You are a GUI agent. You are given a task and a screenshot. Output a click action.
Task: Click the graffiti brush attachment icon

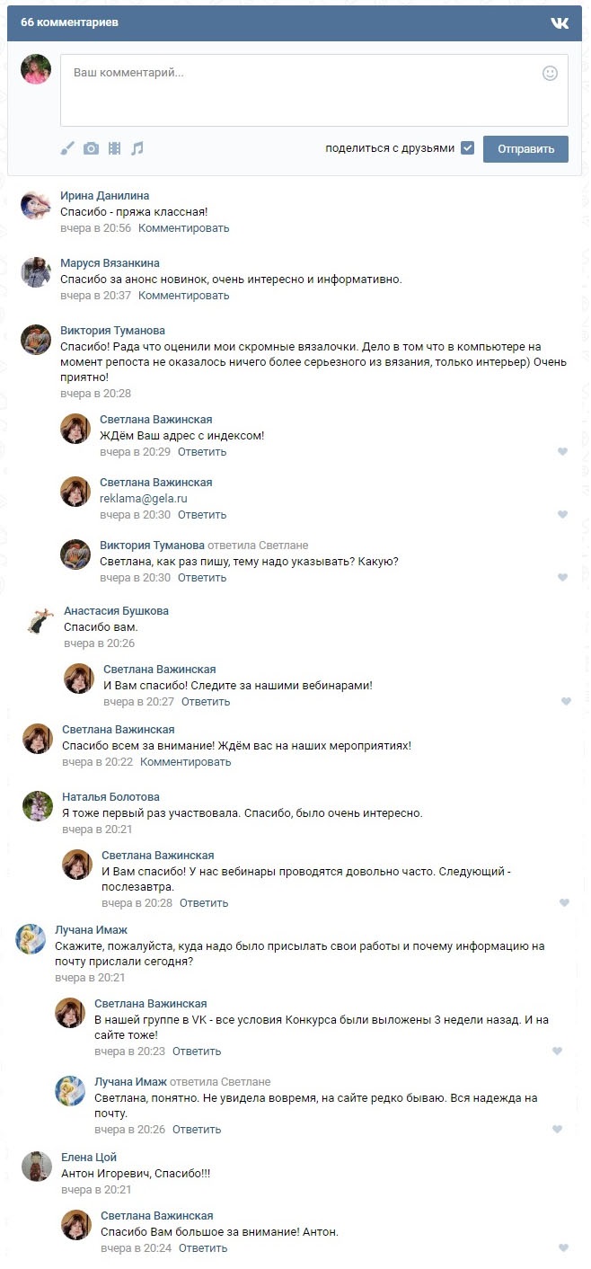67,148
